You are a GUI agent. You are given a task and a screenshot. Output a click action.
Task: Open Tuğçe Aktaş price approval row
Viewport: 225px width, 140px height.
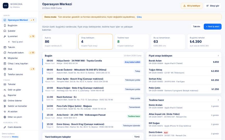pyautogui.click(x=184, y=71)
